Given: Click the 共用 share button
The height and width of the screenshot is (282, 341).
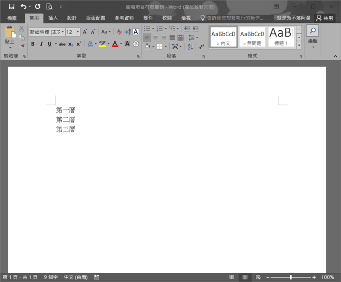Looking at the screenshot, I should pos(324,18).
